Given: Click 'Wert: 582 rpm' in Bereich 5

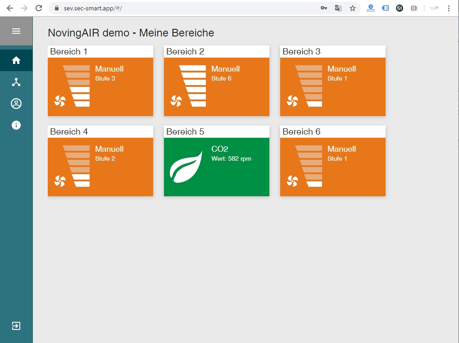Looking at the screenshot, I should click(x=231, y=158).
